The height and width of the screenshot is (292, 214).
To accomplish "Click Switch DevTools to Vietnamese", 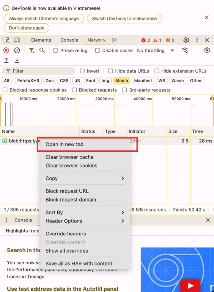I will 124,18.
